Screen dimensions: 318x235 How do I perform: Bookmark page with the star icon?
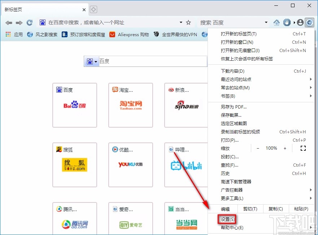(x=188, y=22)
